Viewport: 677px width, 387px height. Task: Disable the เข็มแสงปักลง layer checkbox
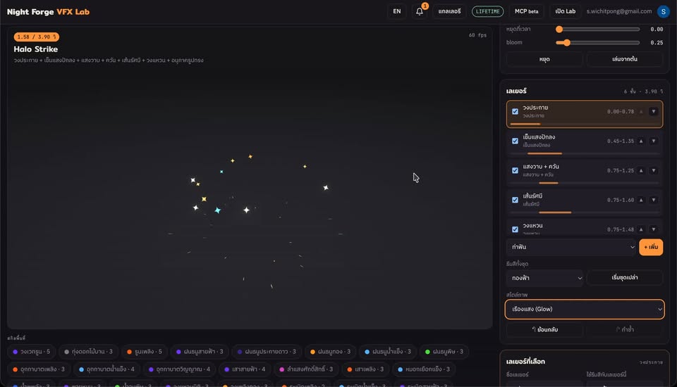tap(515, 141)
